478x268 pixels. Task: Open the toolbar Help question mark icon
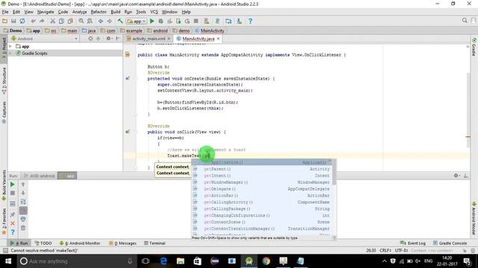(x=250, y=21)
